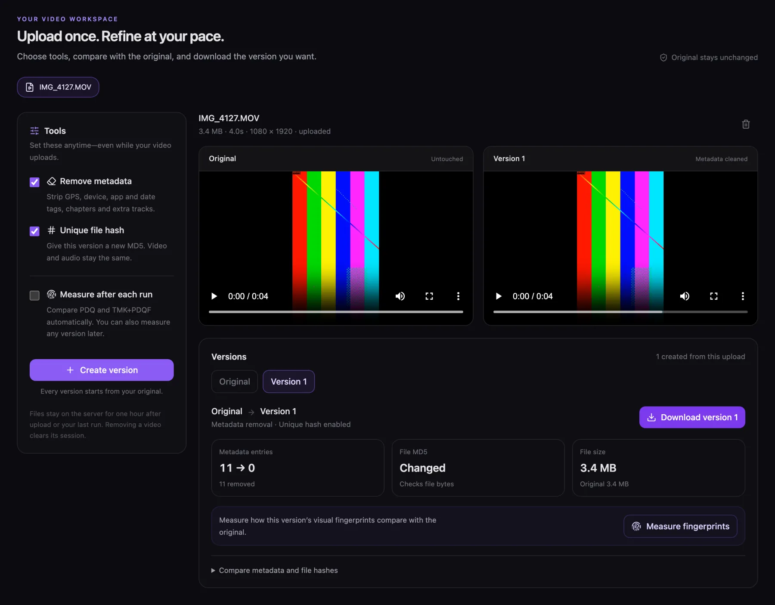Expand Compare metadata and file hashes
775x605 pixels.
(x=275, y=571)
